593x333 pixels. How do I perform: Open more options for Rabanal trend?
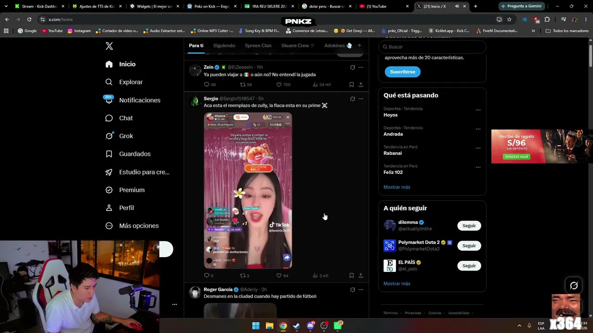(x=478, y=148)
